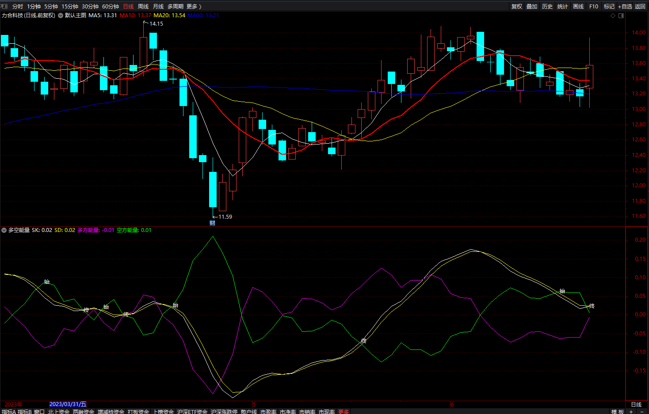649x414 pixels.
Task: Click the 标记 mark button
Action: [x=609, y=6]
